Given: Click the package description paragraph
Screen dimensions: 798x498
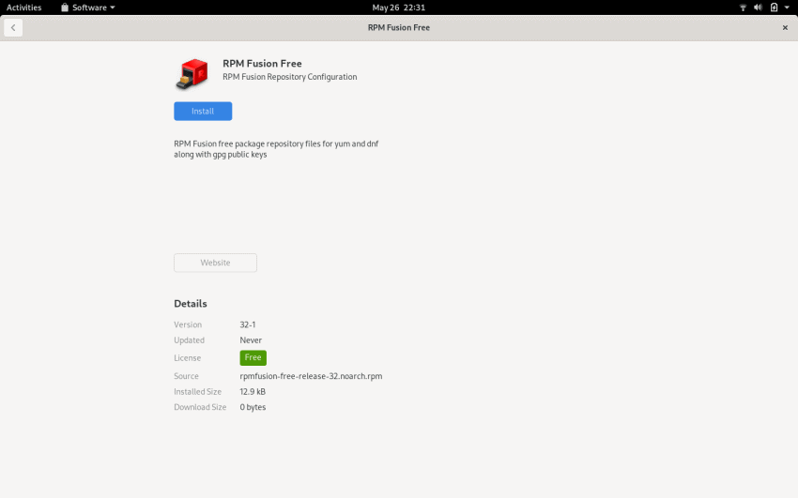Looking at the screenshot, I should pyautogui.click(x=276, y=149).
